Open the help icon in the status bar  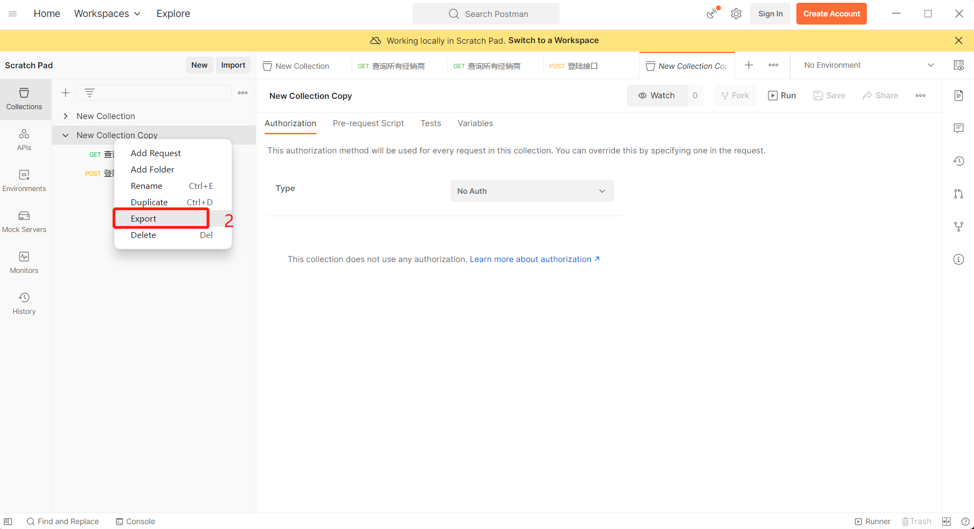966,521
